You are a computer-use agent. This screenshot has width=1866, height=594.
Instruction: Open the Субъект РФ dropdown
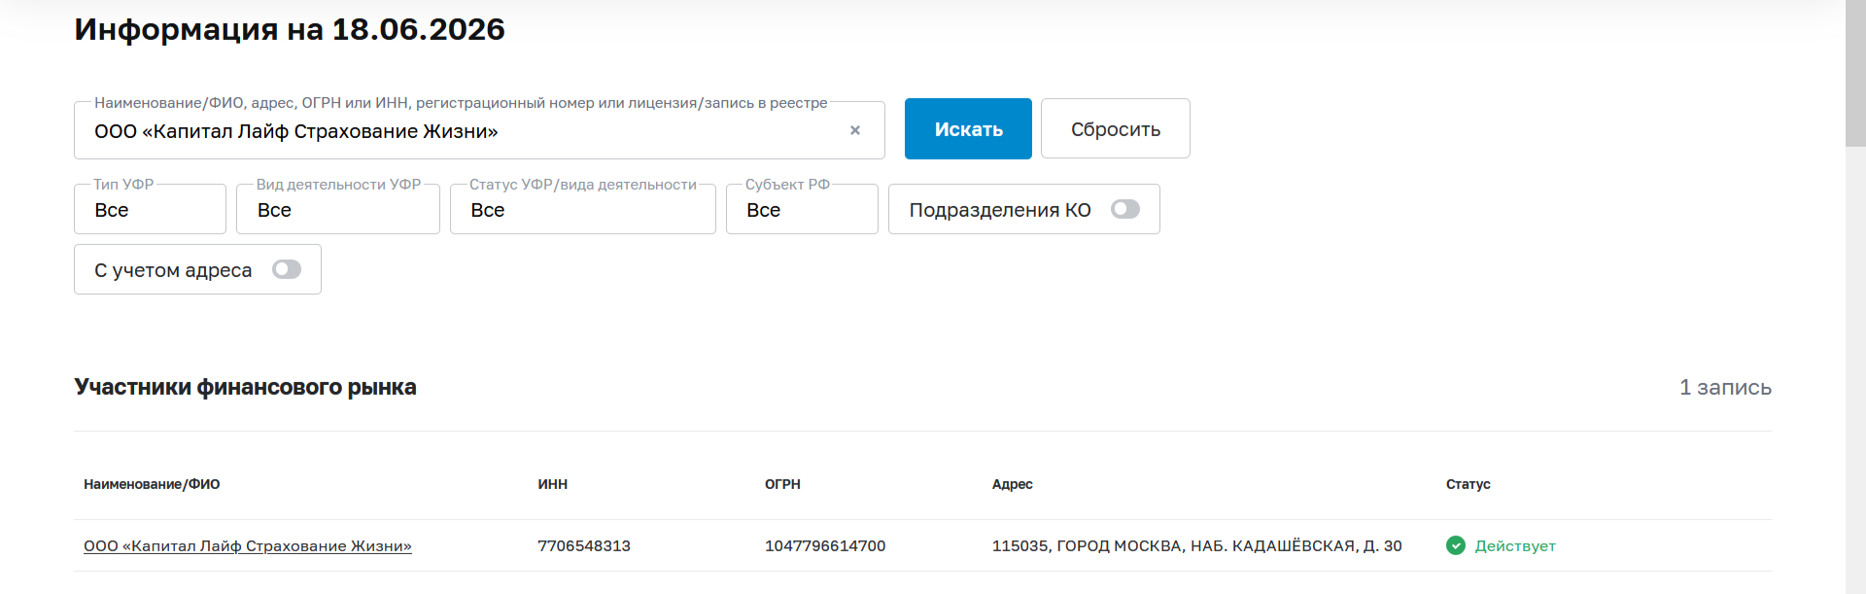pos(802,209)
